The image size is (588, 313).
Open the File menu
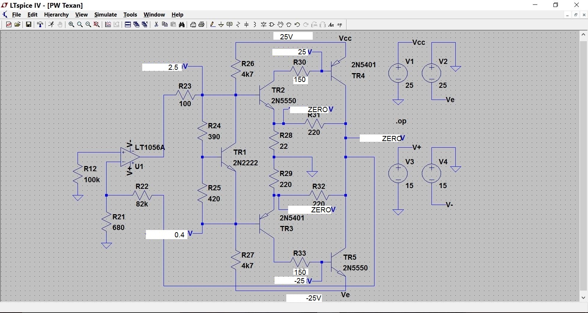(17, 15)
